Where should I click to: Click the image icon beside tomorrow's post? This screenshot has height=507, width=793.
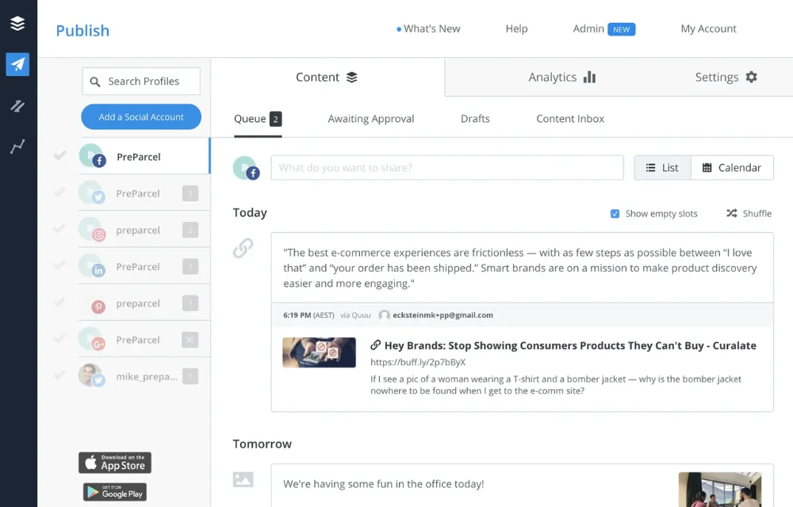(243, 479)
